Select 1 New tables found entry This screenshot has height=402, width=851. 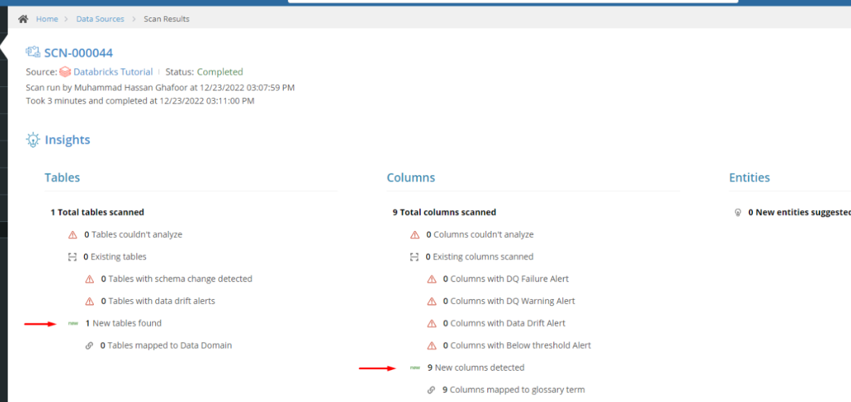pyautogui.click(x=123, y=323)
